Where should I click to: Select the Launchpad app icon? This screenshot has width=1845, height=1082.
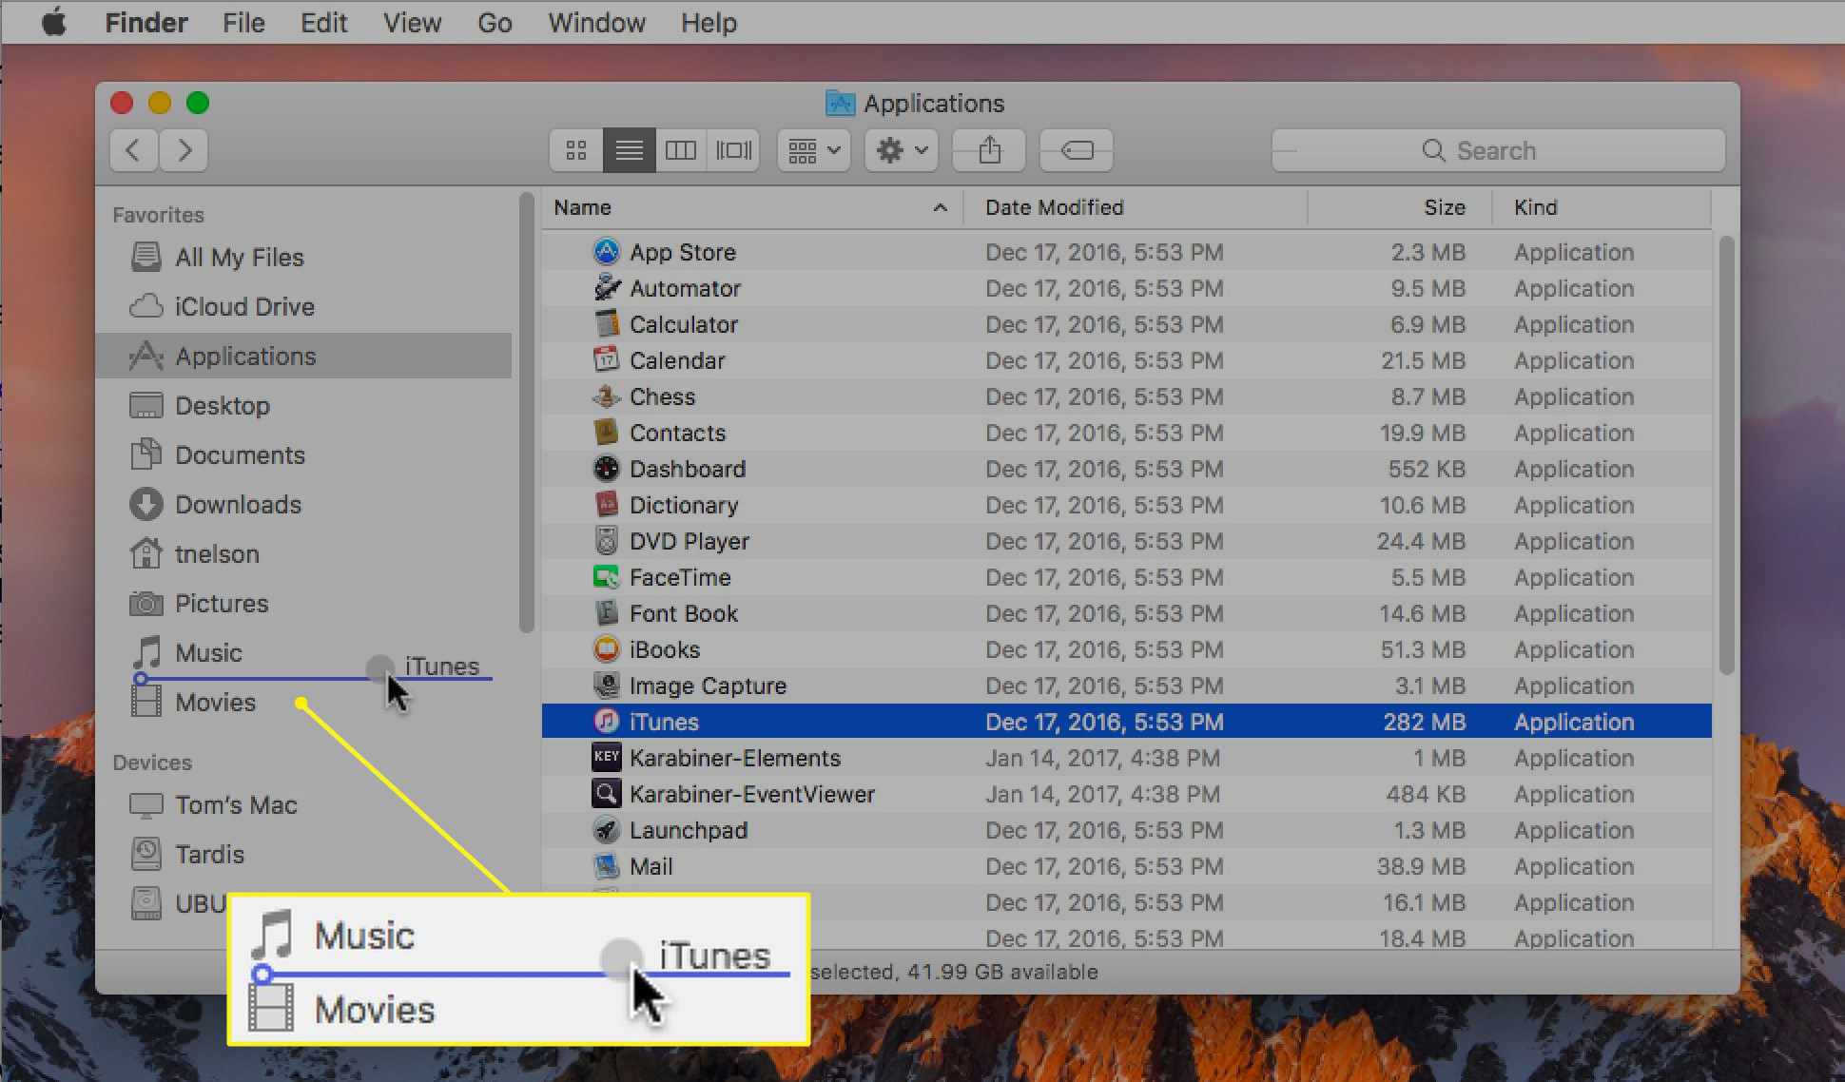coord(606,830)
